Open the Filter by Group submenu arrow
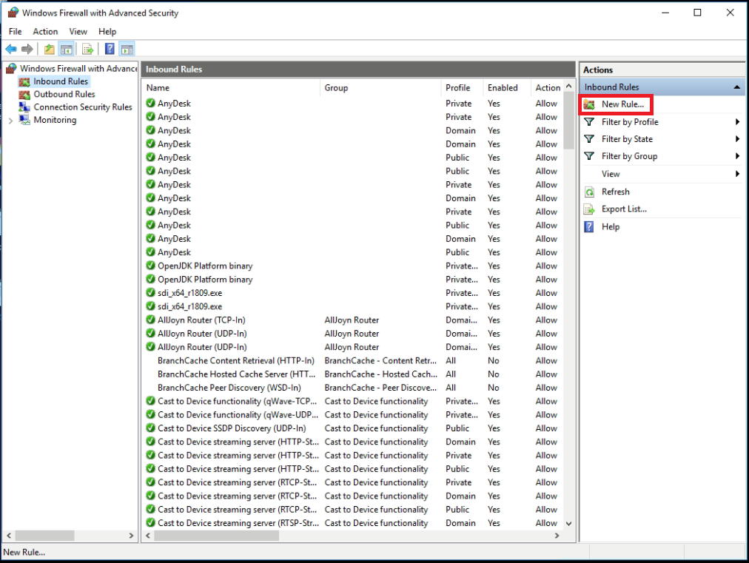 (x=738, y=156)
